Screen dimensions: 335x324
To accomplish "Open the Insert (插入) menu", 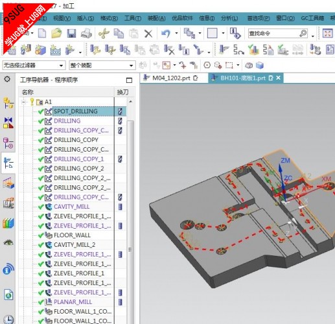I will tap(86, 18).
